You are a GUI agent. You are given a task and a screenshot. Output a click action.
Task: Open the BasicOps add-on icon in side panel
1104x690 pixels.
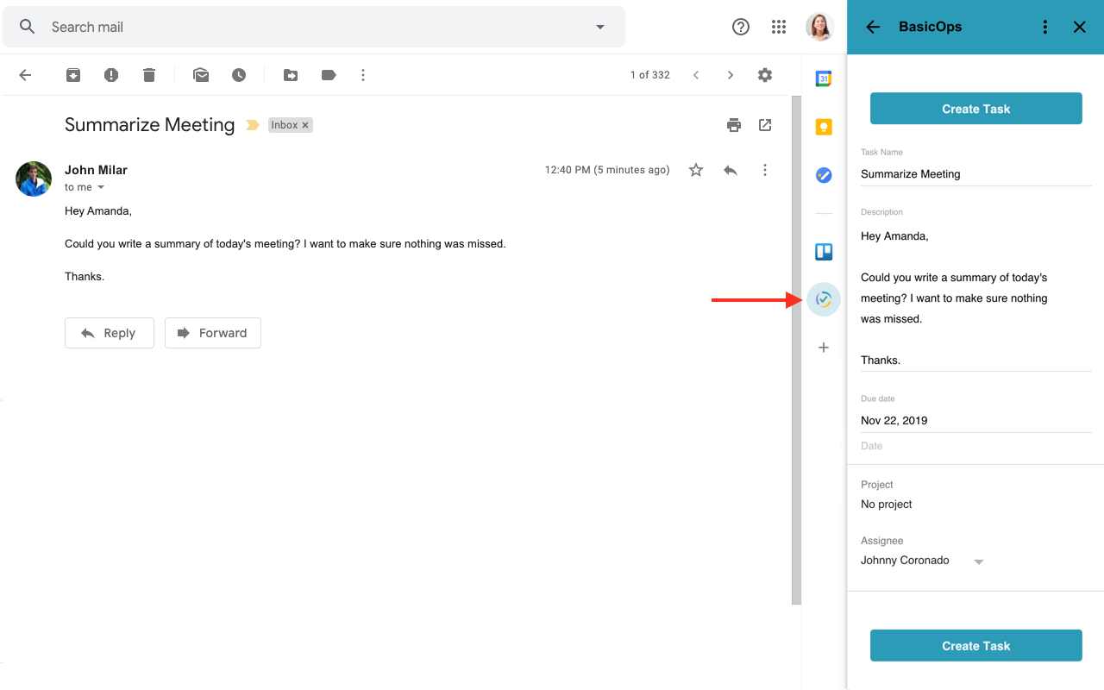[x=824, y=299]
